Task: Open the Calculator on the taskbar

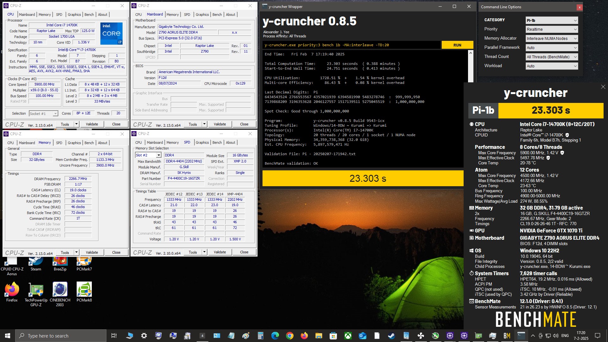Action: [x=260, y=336]
